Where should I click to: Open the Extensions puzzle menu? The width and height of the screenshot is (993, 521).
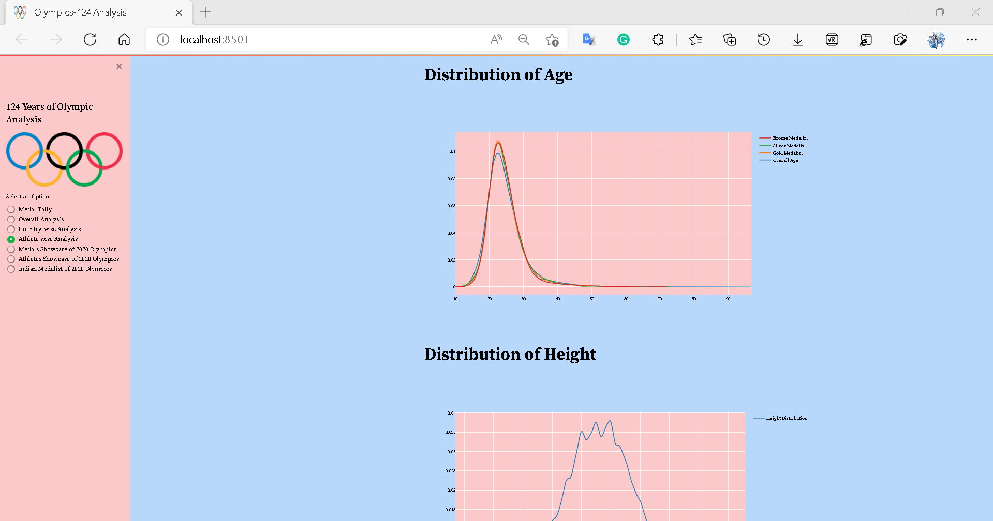tap(658, 39)
